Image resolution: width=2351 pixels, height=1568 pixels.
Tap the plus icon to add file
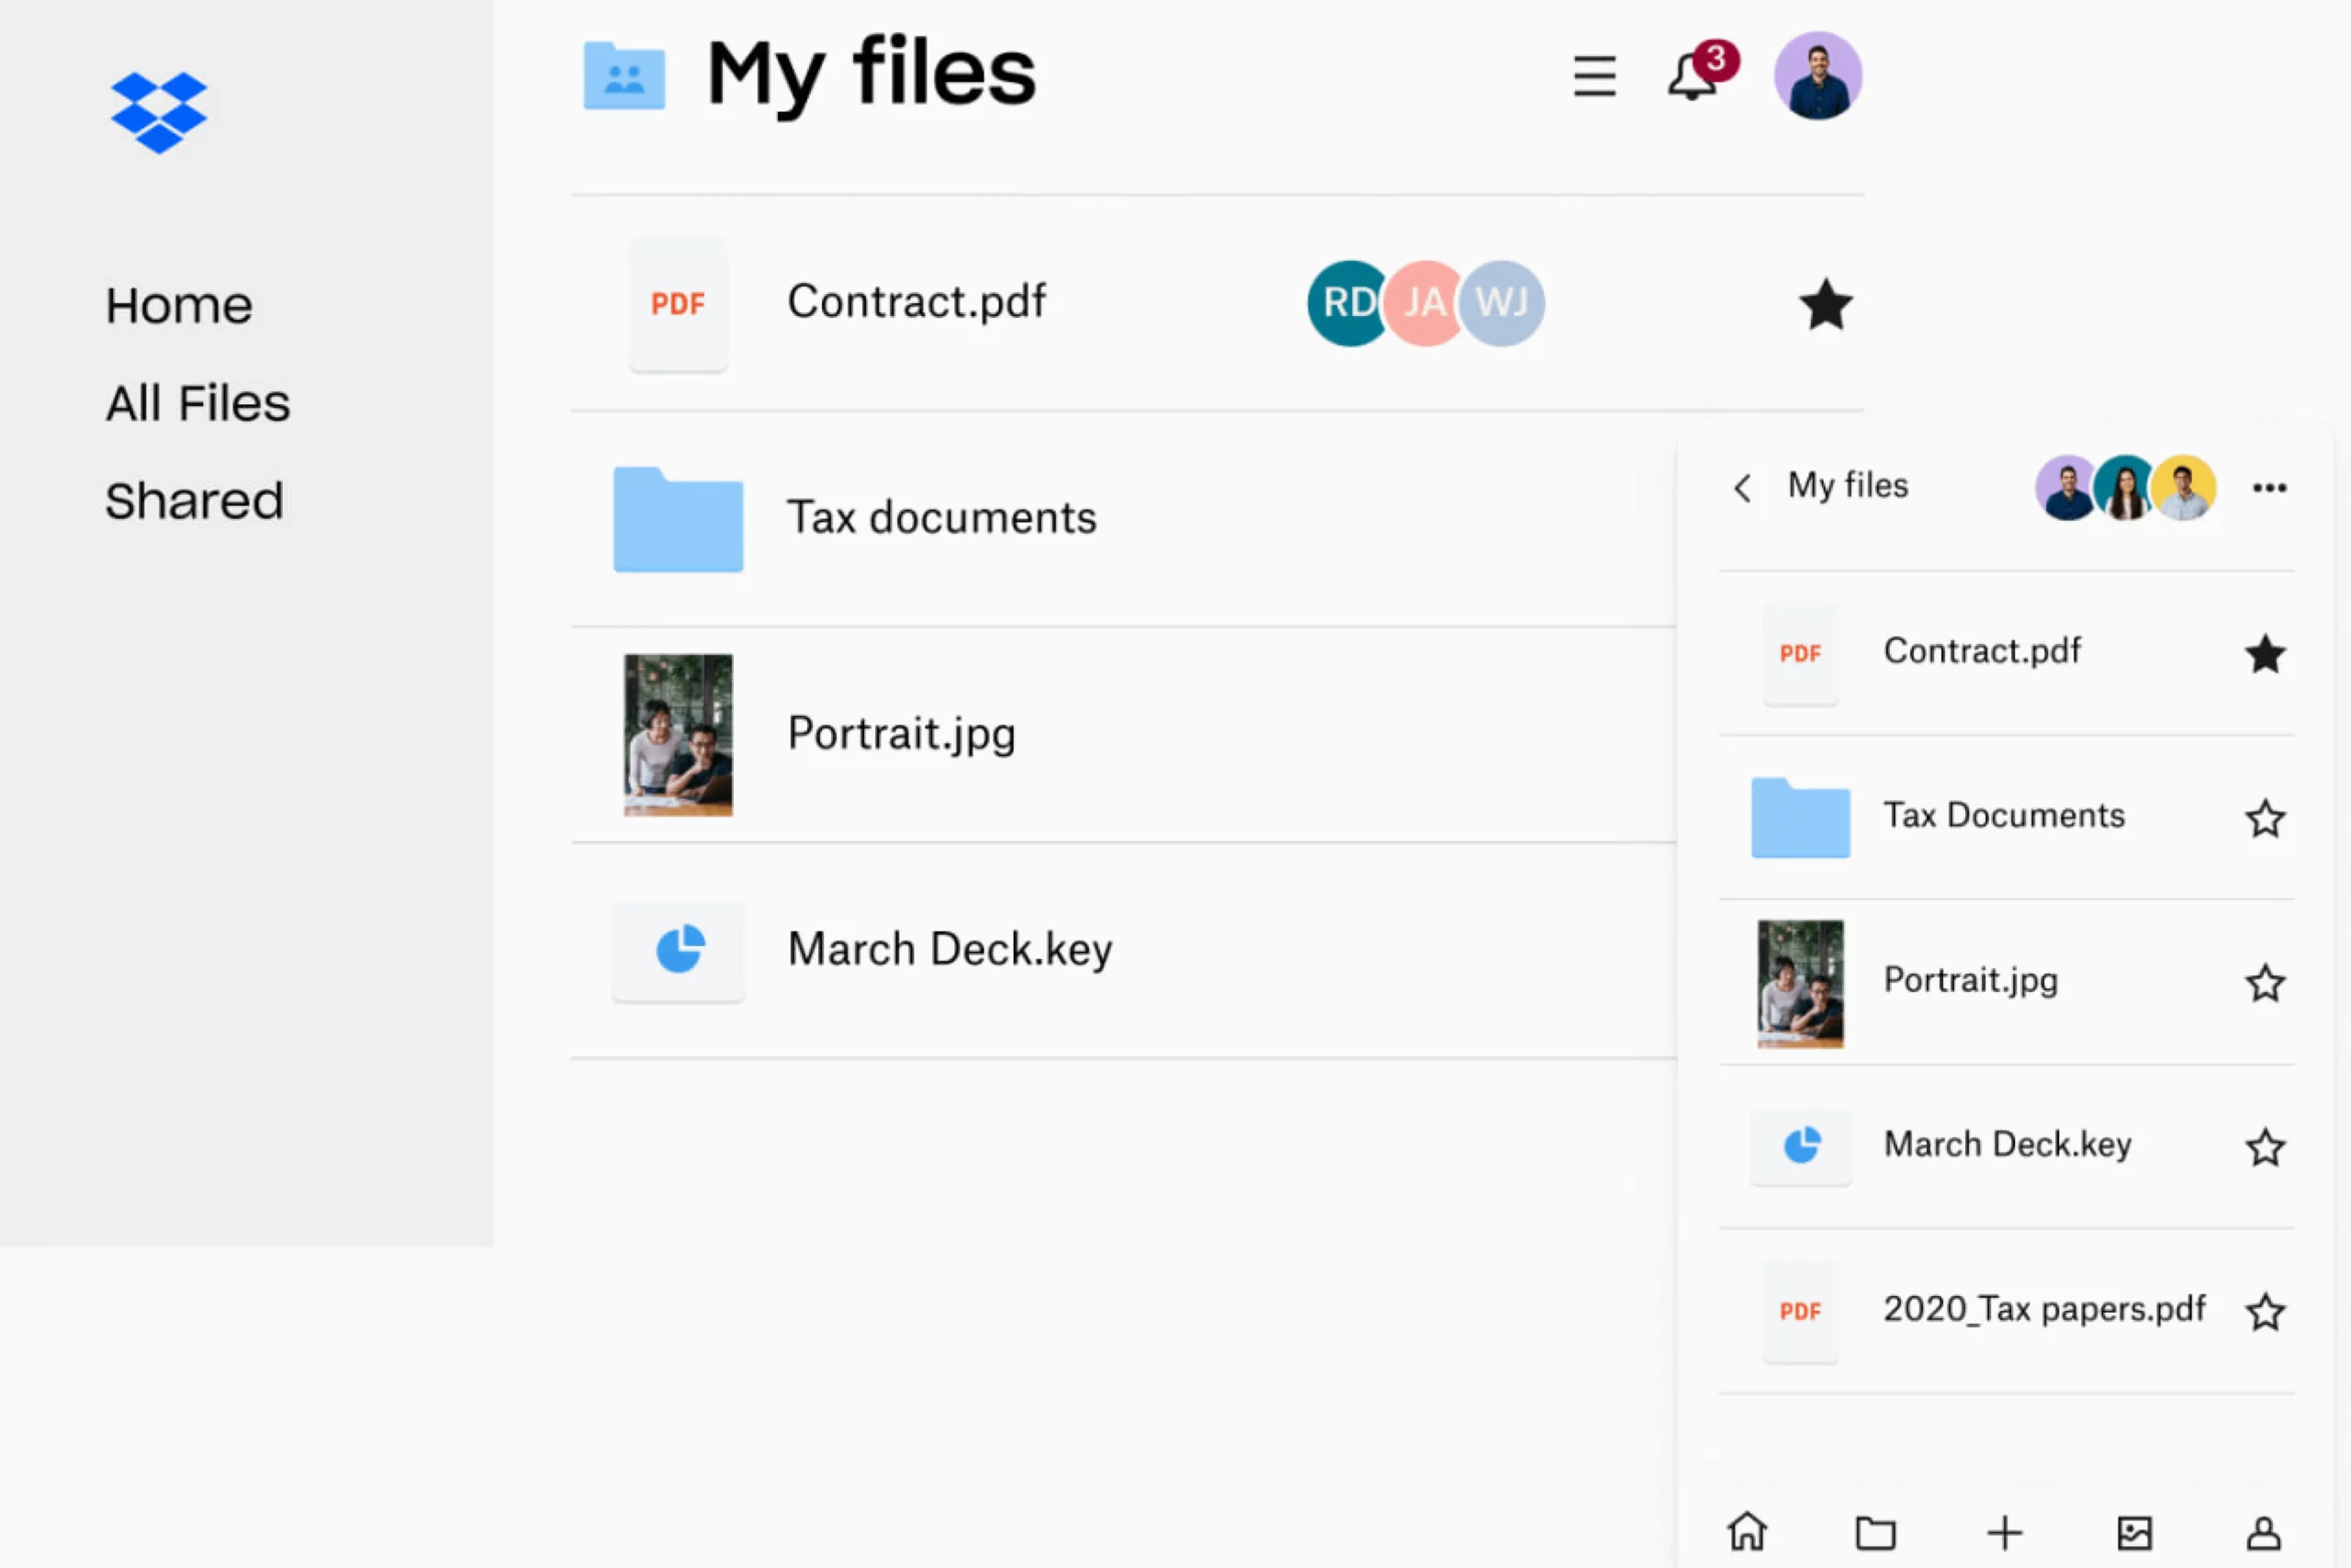coord(2004,1531)
